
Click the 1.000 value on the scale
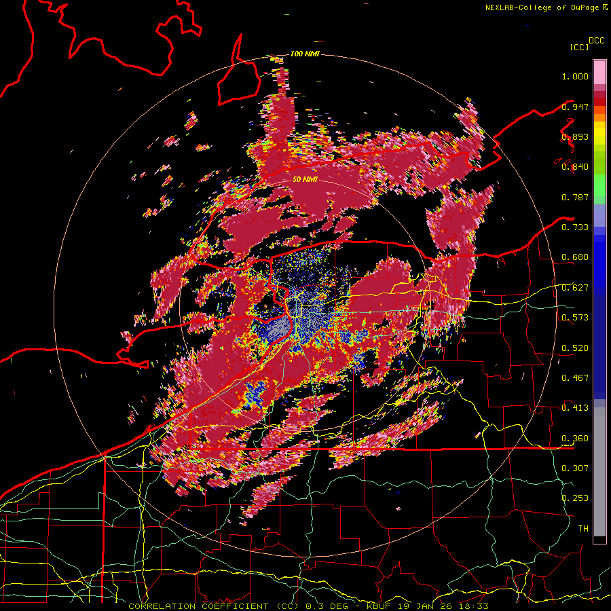pyautogui.click(x=575, y=76)
